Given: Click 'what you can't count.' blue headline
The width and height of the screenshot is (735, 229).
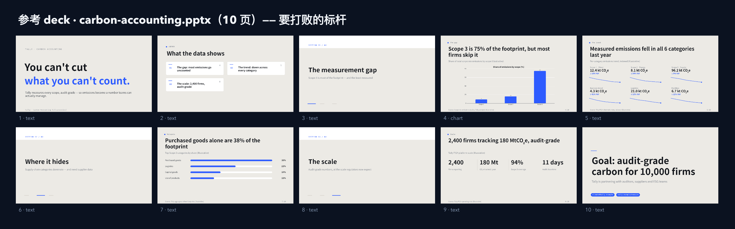Looking at the screenshot, I should [77, 81].
